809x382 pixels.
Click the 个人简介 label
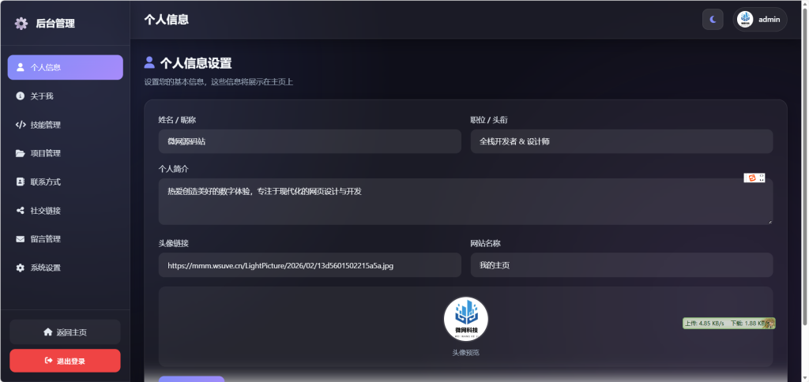[173, 169]
